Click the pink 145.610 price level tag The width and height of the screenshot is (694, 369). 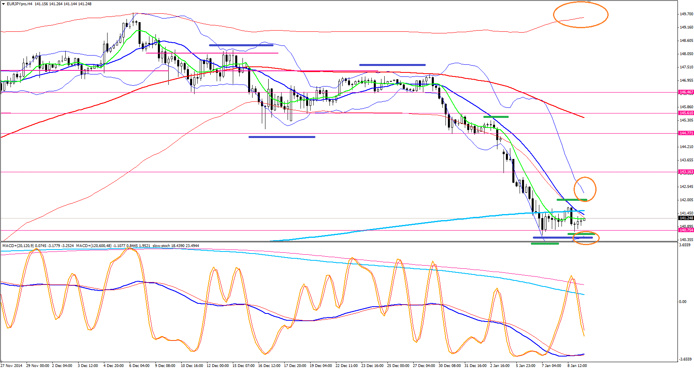coord(686,113)
